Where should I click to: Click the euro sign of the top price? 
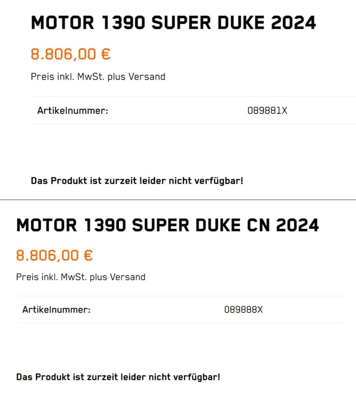click(106, 54)
